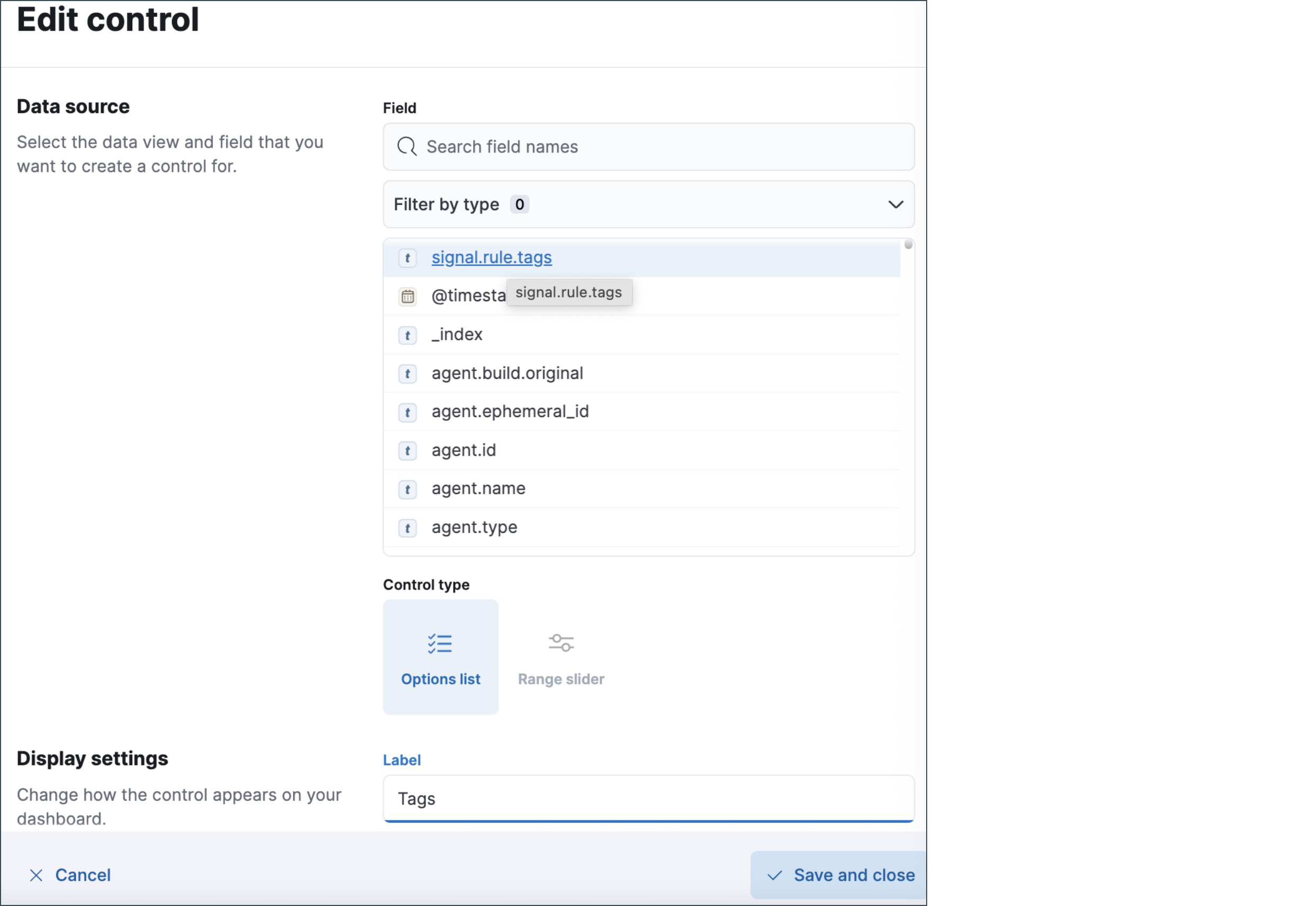This screenshot has height=906, width=1304.
Task: Click the search magnifier icon in Field box
Action: [405, 147]
